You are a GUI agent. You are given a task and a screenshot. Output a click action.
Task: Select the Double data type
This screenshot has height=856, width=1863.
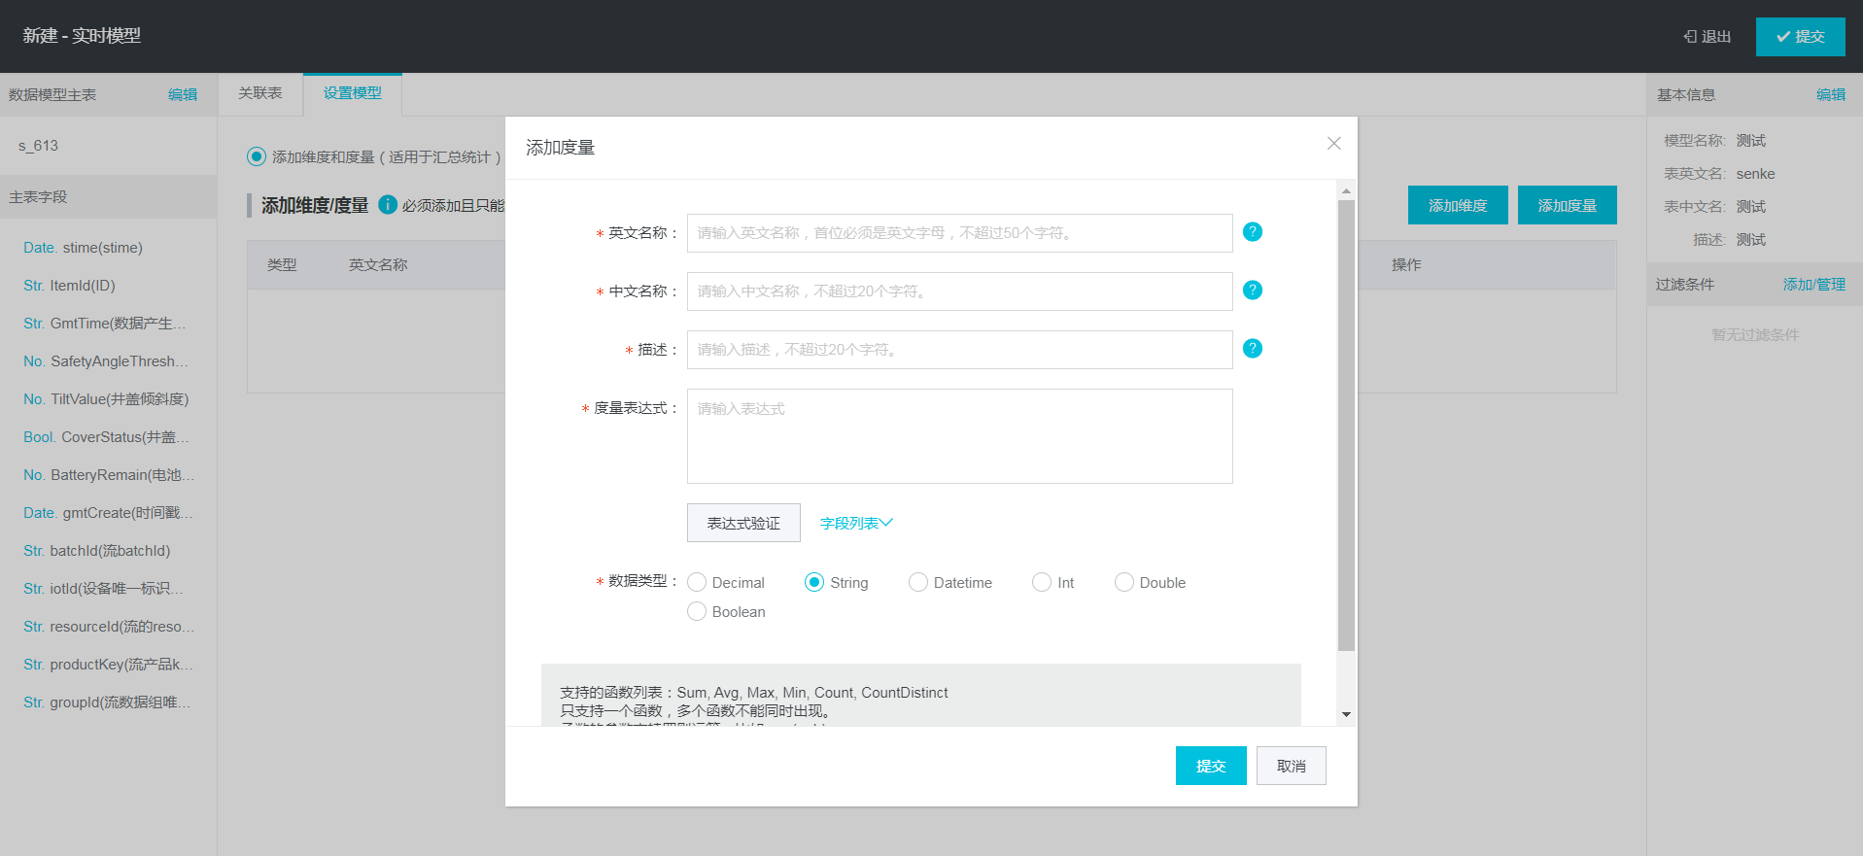1124,583
